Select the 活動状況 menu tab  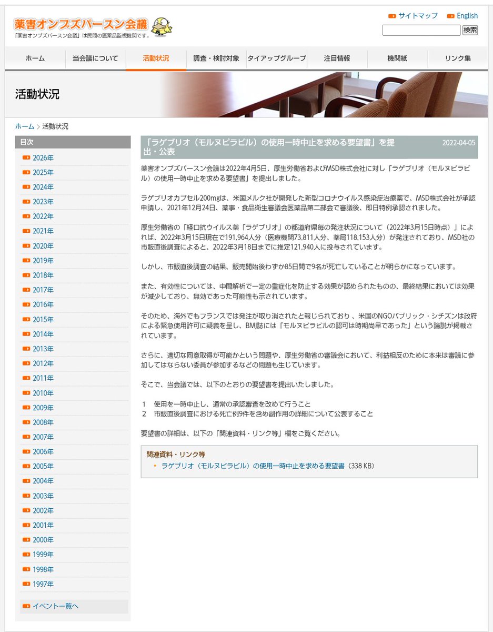point(156,58)
